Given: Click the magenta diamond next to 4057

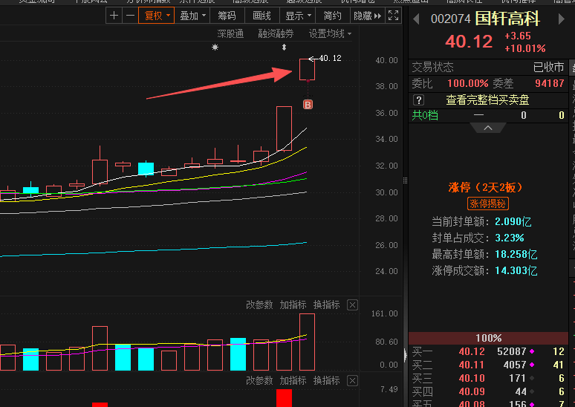Looking at the screenshot, I should click(532, 365).
